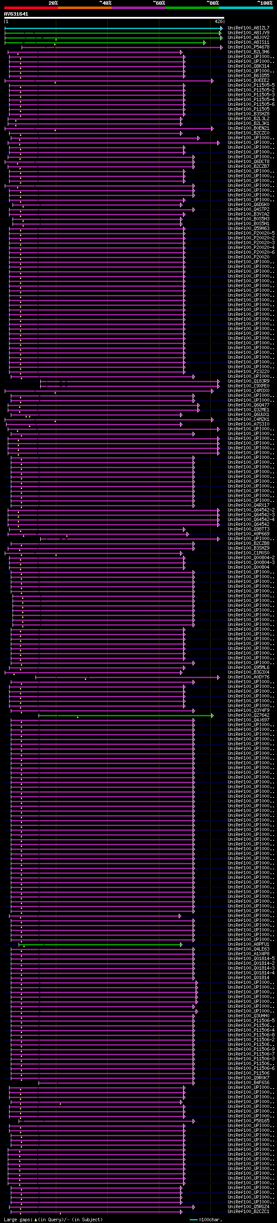Click the UniRef100_C4M3X0 label
Screen dimensions: 277x1223
(x=248, y=391)
